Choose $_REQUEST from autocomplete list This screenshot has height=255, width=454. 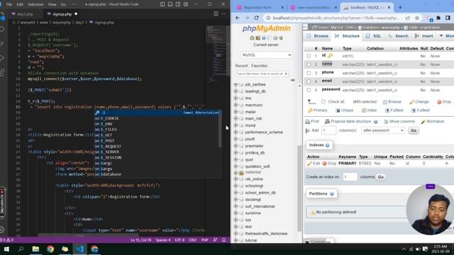point(158,147)
